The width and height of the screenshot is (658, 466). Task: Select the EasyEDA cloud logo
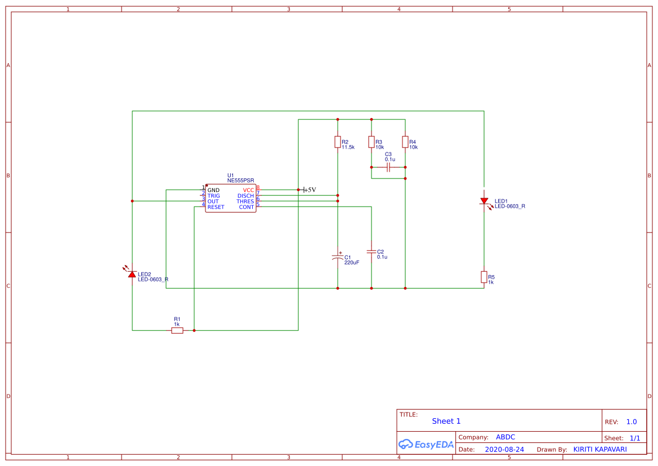pyautogui.click(x=425, y=444)
